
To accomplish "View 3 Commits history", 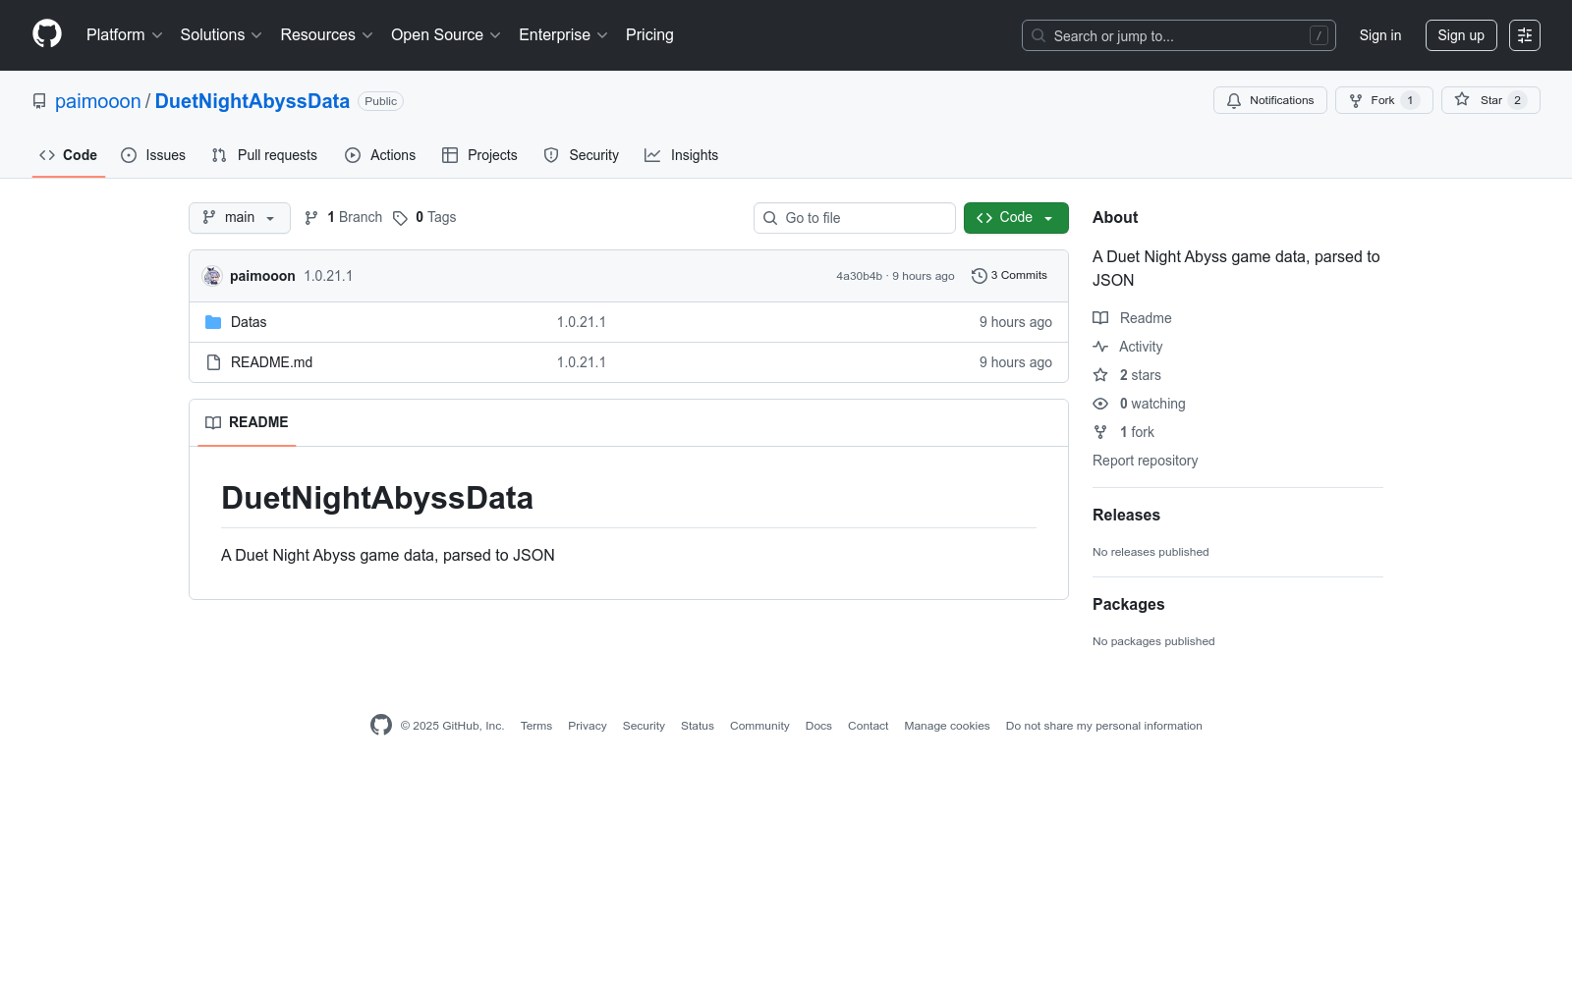I will pyautogui.click(x=1009, y=276).
